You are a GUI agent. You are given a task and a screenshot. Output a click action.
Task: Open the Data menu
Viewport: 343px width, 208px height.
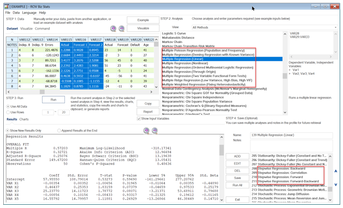[x=16, y=13]
